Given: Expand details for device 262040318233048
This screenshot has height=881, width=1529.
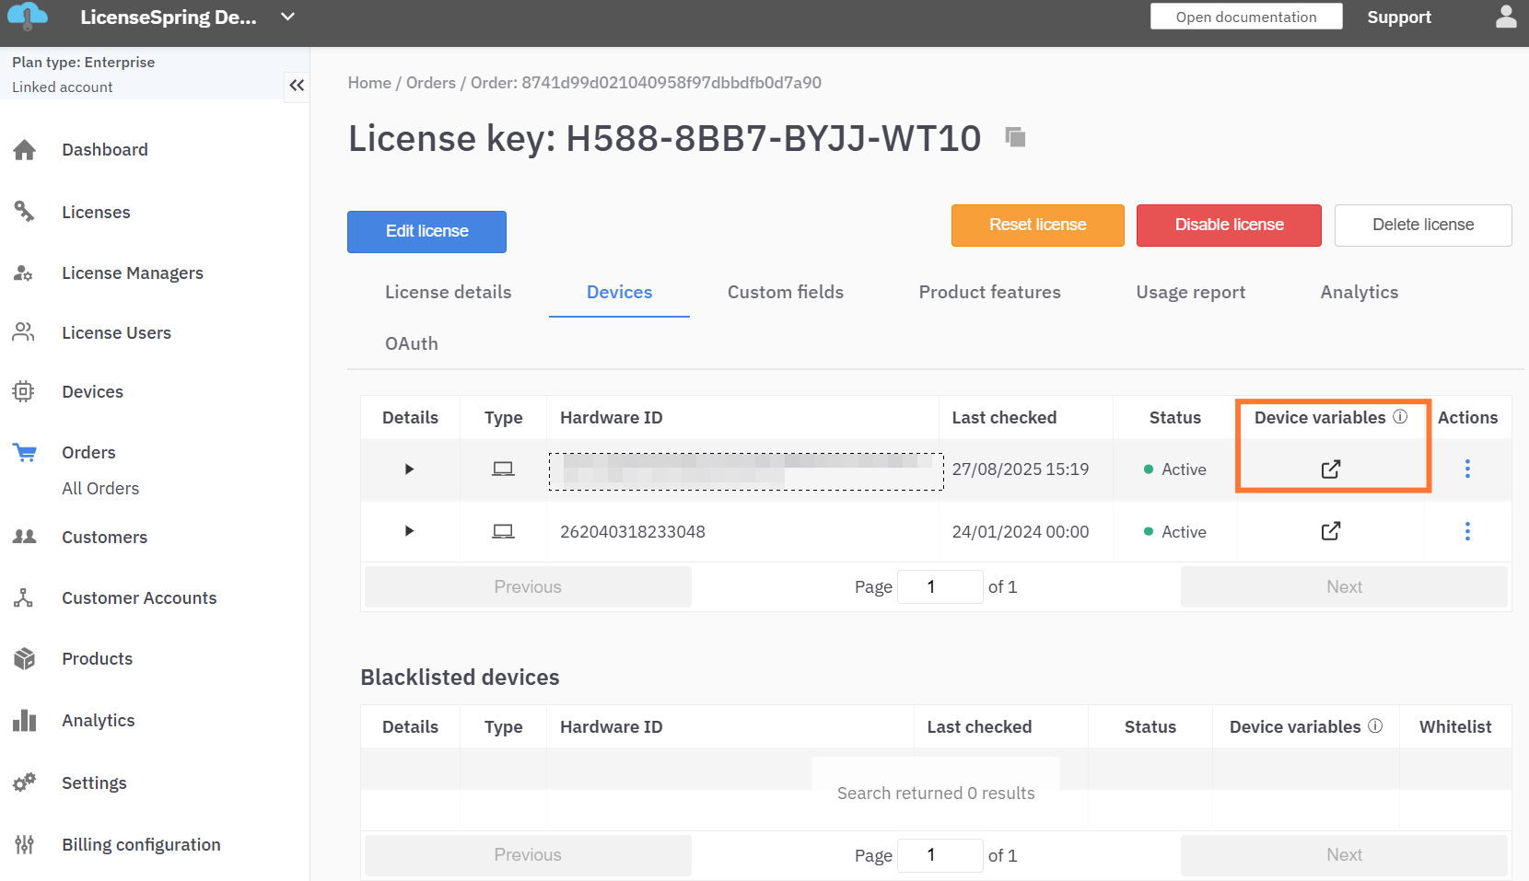Looking at the screenshot, I should point(410,531).
